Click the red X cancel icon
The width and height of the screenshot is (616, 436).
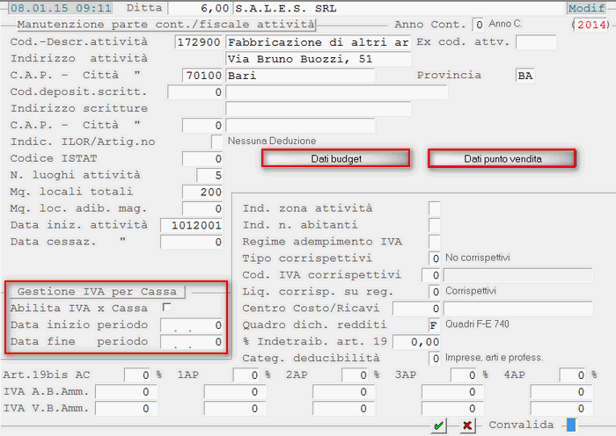(467, 425)
